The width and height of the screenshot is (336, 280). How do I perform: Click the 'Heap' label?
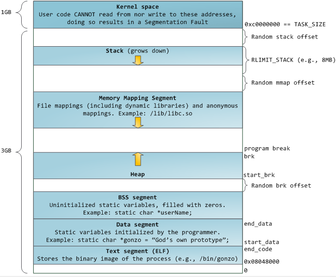[x=137, y=174]
